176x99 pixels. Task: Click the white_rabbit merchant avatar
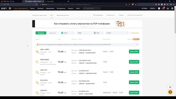pyautogui.click(x=37, y=51)
